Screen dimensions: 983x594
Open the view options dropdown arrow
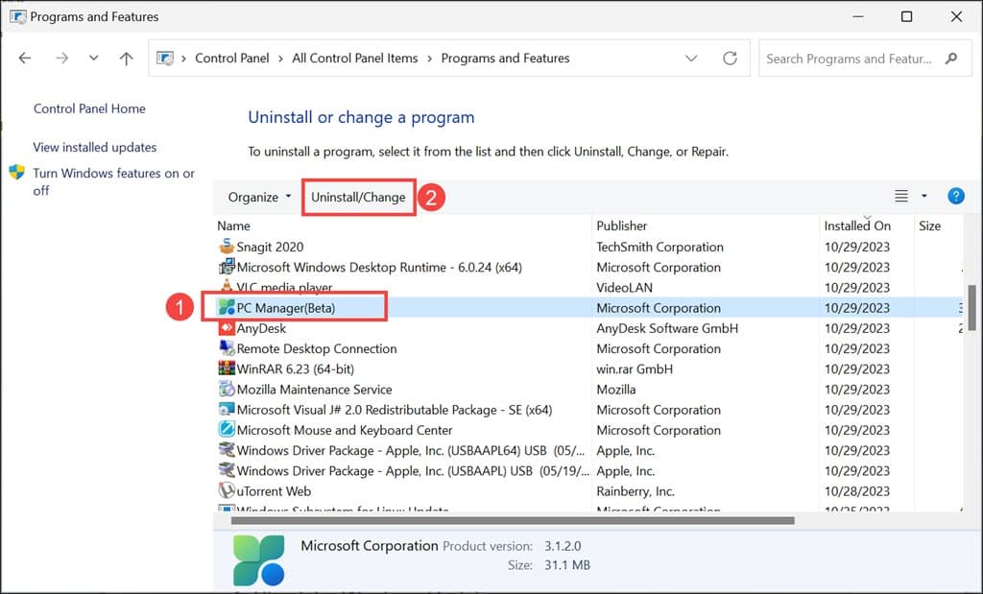(924, 196)
